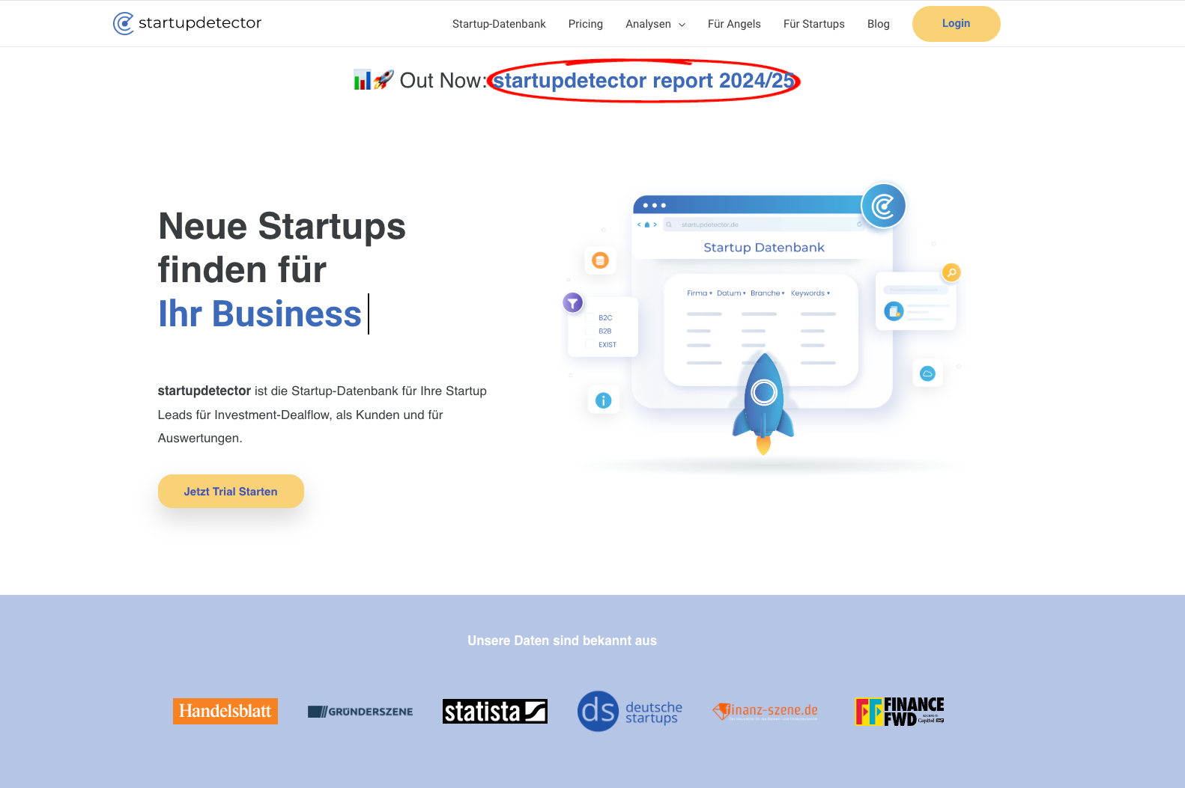Expand the Analysen dropdown menu
Viewport: 1185px width, 788px height.
click(x=655, y=24)
